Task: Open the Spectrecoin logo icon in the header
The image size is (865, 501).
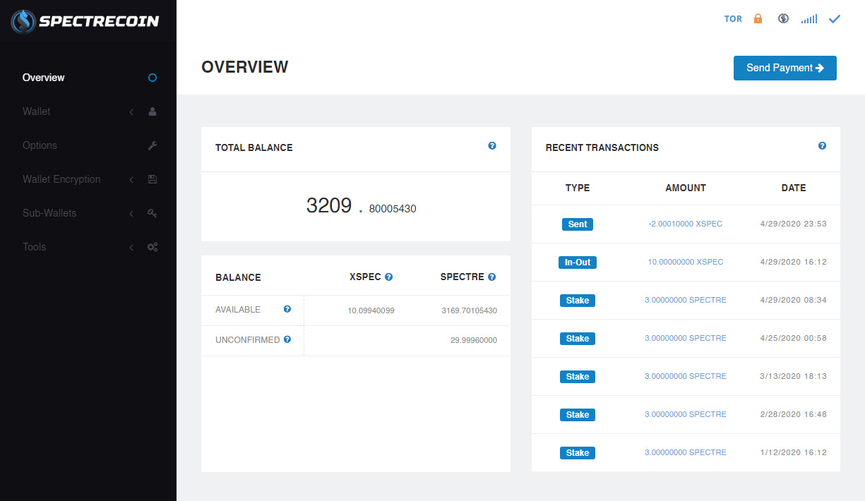Action: (x=25, y=21)
